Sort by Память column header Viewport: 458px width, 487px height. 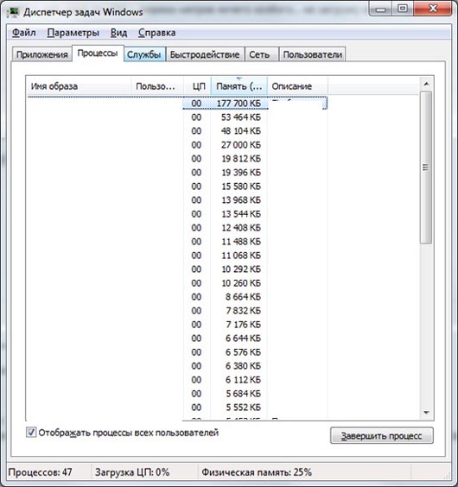[x=239, y=86]
